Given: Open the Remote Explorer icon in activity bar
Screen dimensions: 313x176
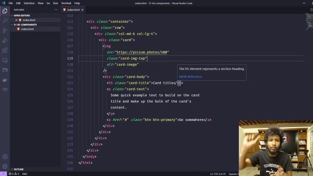Looking at the screenshot, I should point(5,60).
